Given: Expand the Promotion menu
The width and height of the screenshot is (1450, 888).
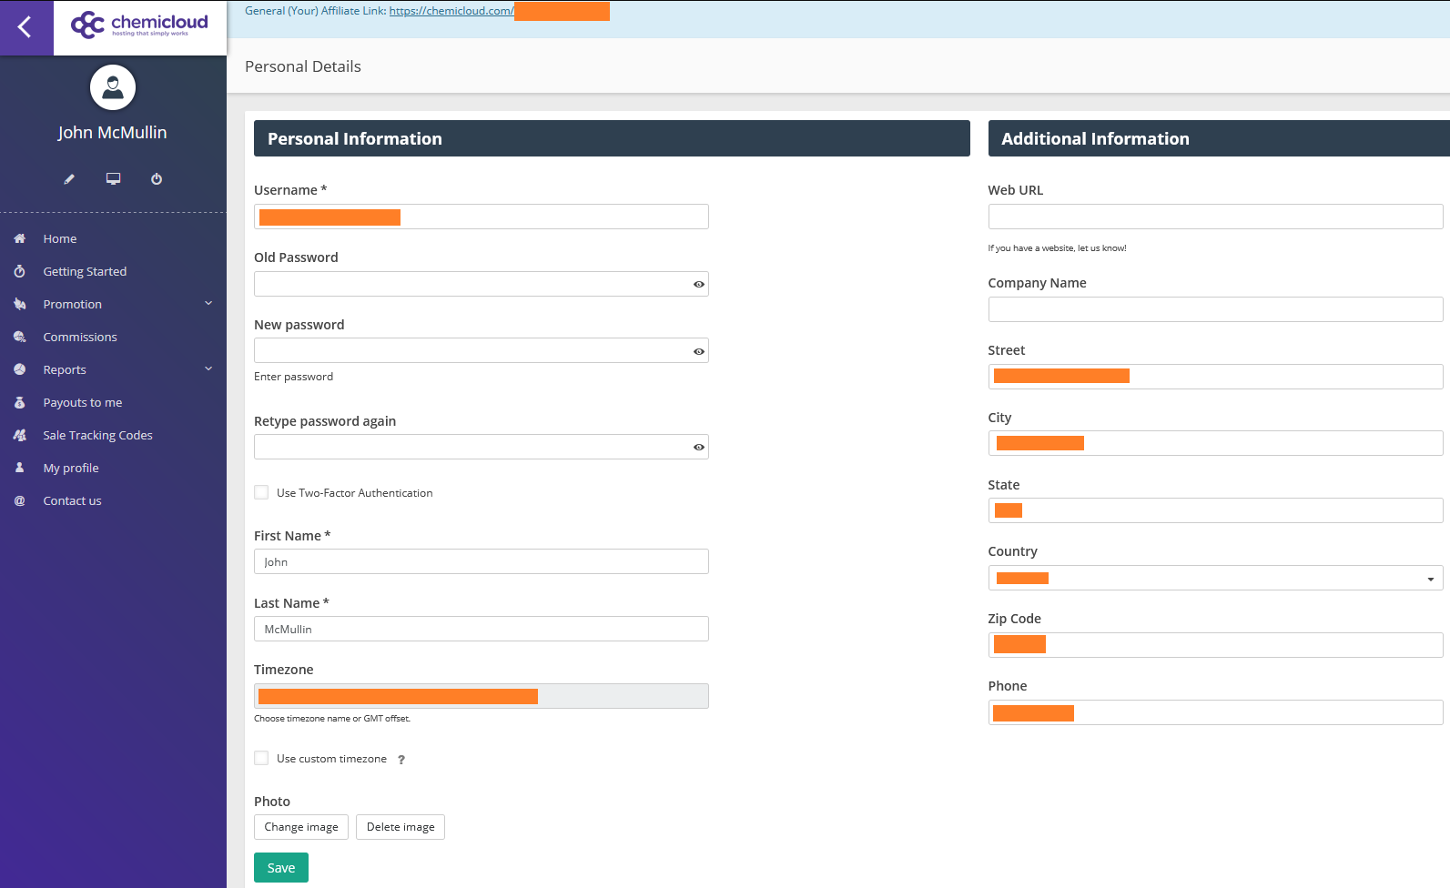Looking at the screenshot, I should [113, 304].
